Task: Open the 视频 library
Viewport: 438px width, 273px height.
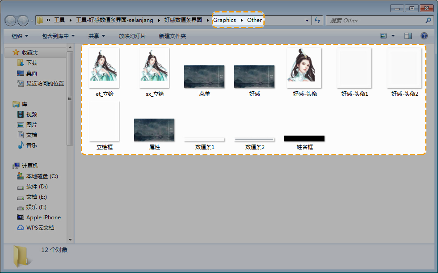Action: coord(32,115)
